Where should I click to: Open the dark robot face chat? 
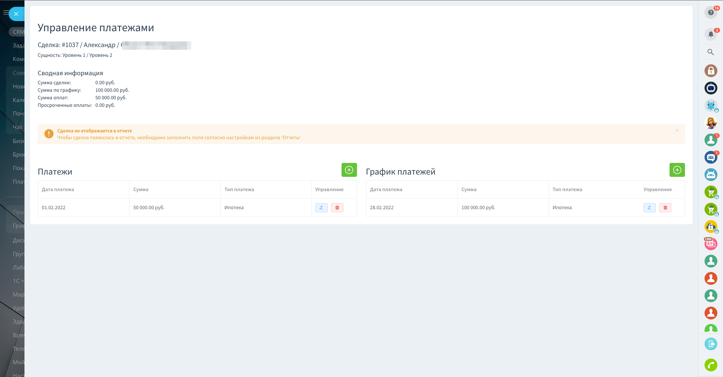point(711,88)
